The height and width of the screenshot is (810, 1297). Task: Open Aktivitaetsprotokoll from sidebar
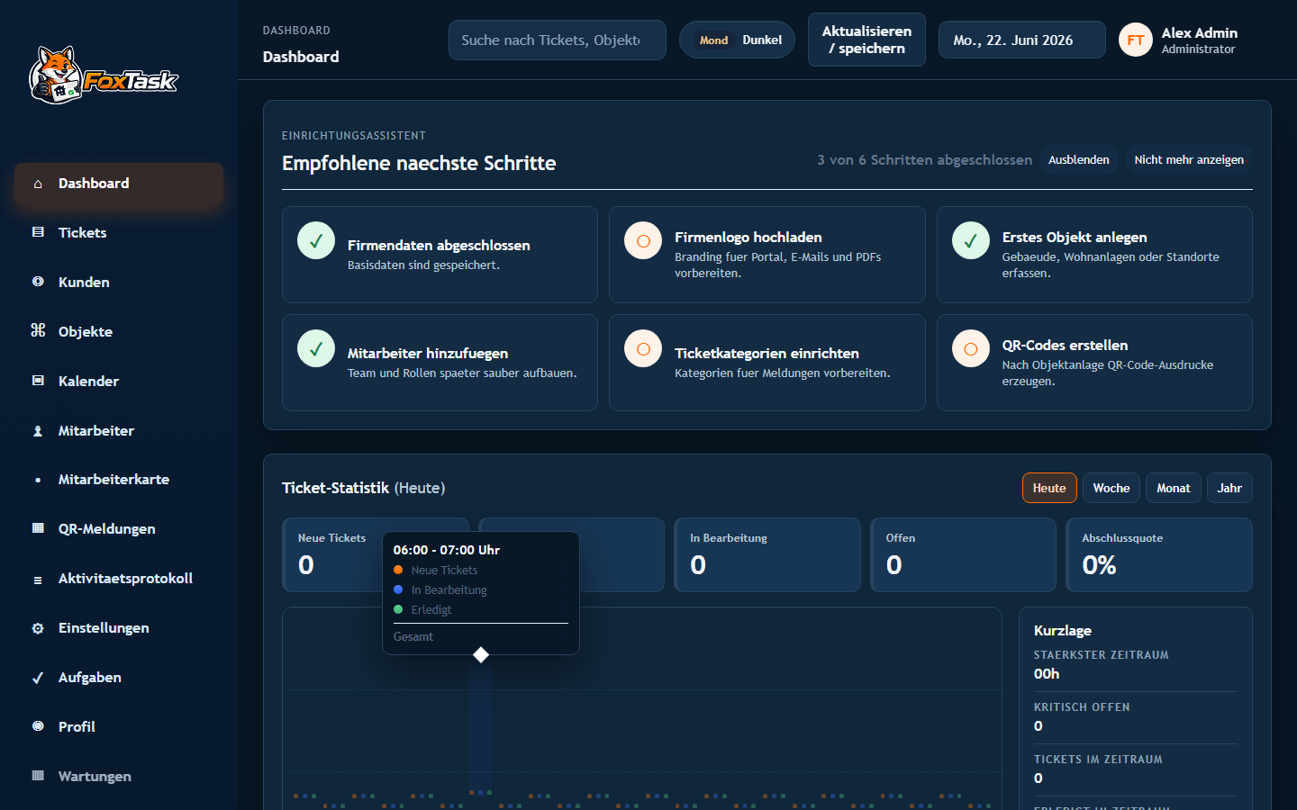point(119,579)
